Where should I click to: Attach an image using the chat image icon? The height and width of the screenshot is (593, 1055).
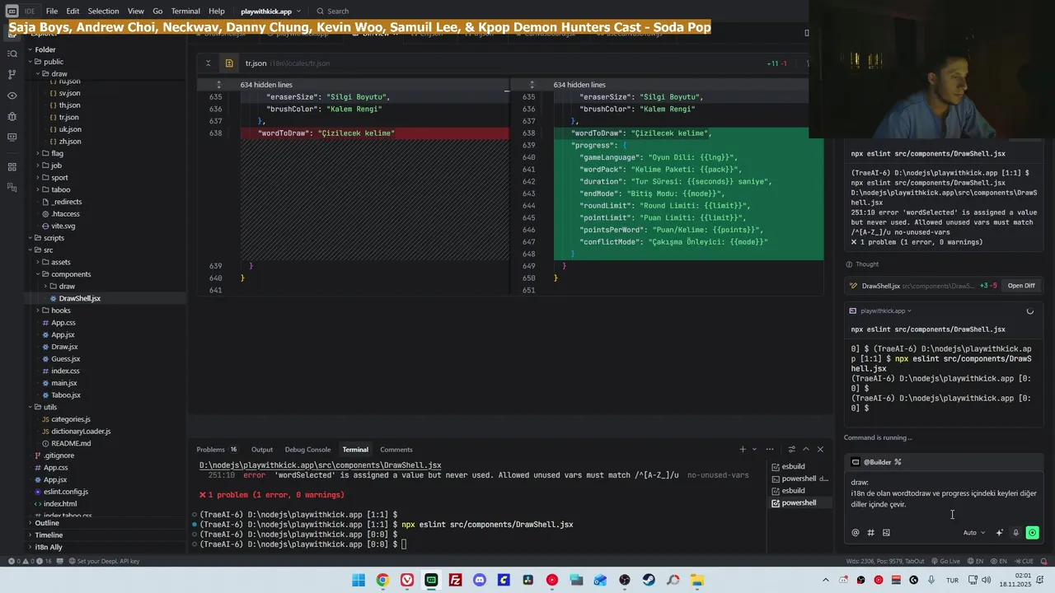[x=886, y=533]
